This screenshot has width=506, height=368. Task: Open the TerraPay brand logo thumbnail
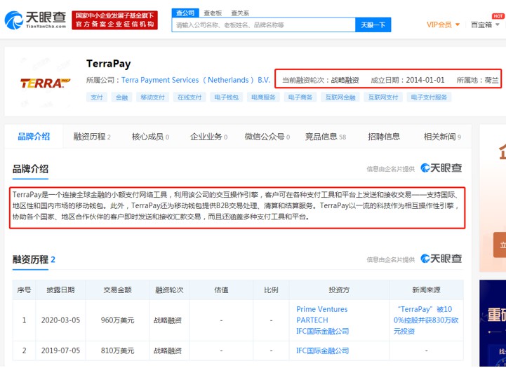(x=45, y=83)
